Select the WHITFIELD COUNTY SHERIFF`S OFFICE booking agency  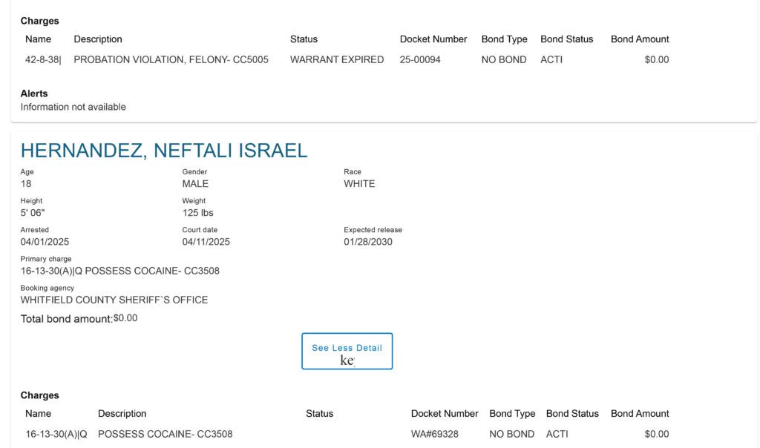[x=114, y=300]
